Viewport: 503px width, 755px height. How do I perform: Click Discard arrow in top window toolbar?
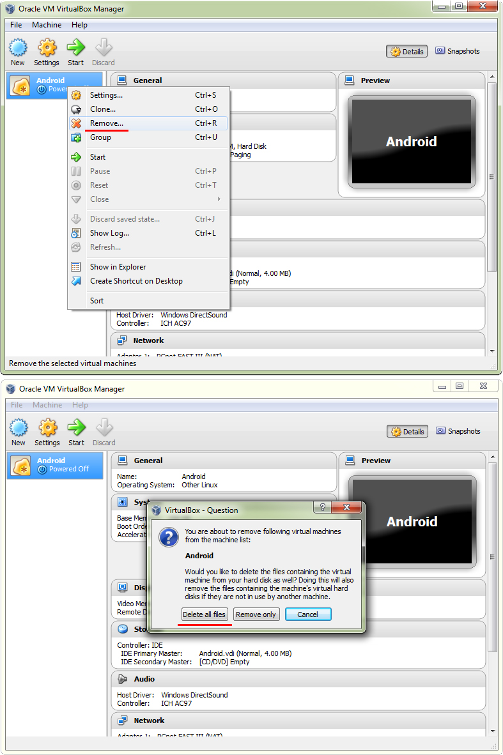[x=104, y=48]
